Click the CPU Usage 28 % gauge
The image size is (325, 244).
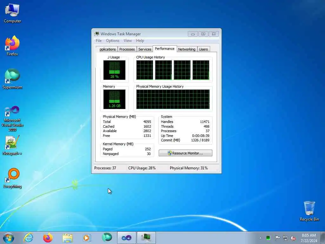tap(114, 70)
